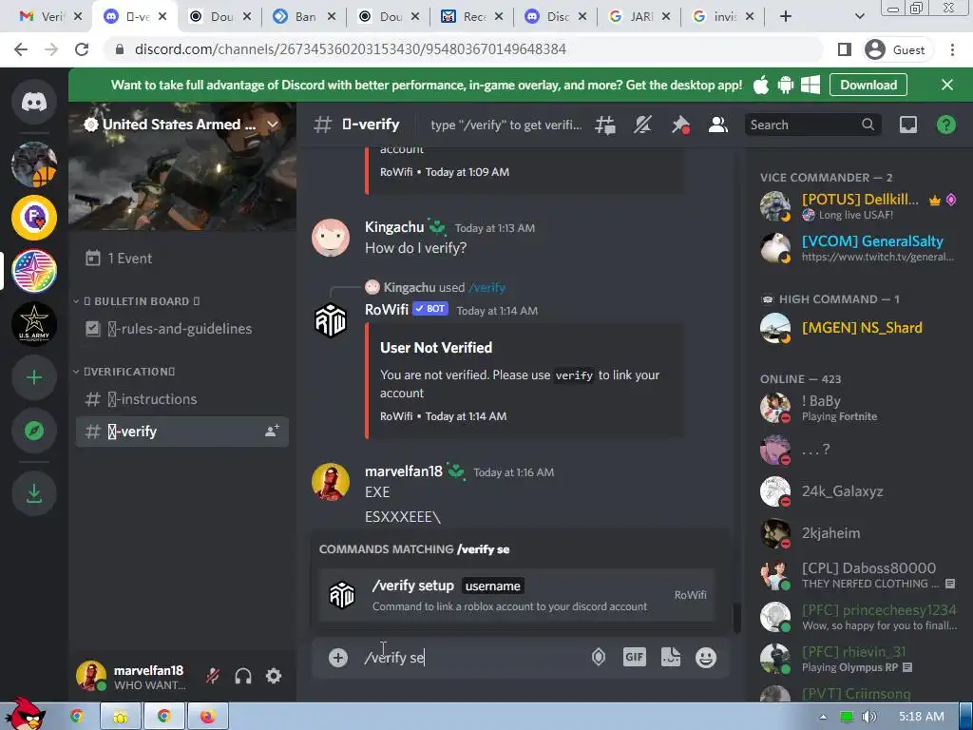This screenshot has height=730, width=973.
Task: Open Kingachu's avatar profile
Action: [x=330, y=237]
